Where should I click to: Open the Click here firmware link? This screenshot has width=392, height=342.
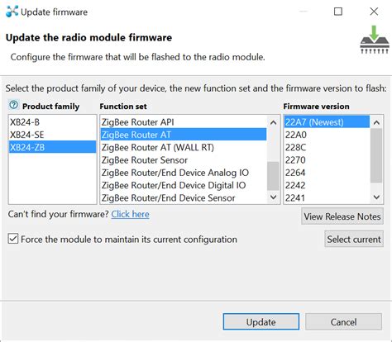pyautogui.click(x=130, y=214)
